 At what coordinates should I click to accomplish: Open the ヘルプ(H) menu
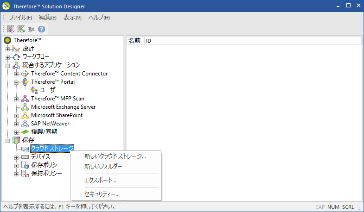[99, 18]
